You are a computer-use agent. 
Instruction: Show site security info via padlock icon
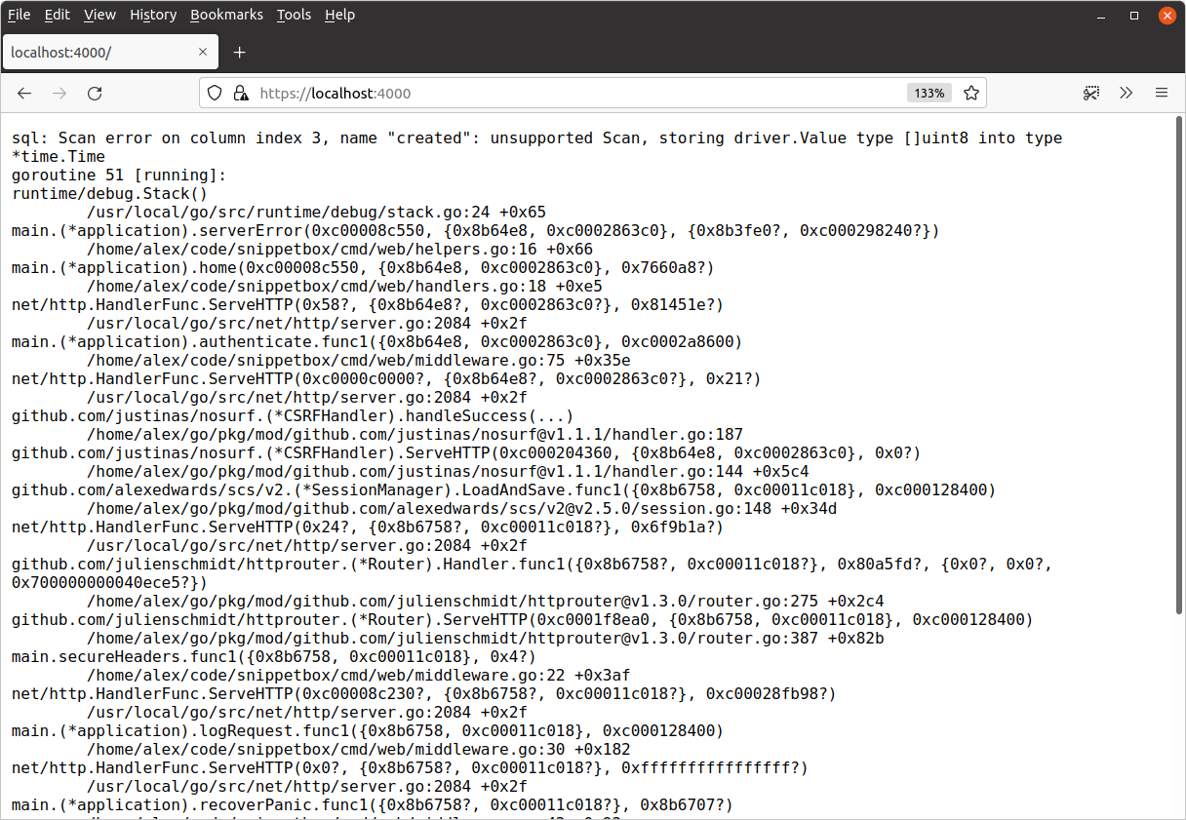tap(240, 94)
